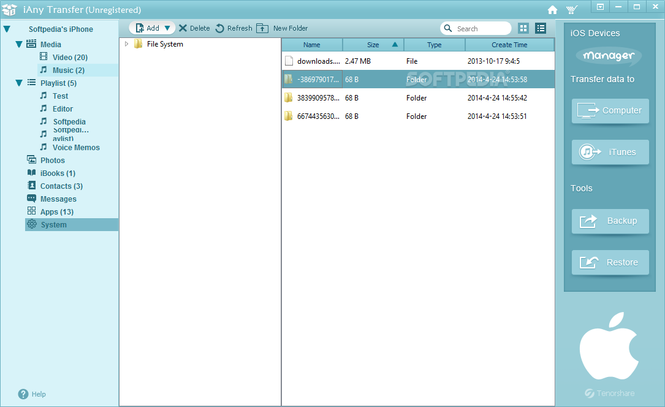Sort by Name column header

point(312,45)
